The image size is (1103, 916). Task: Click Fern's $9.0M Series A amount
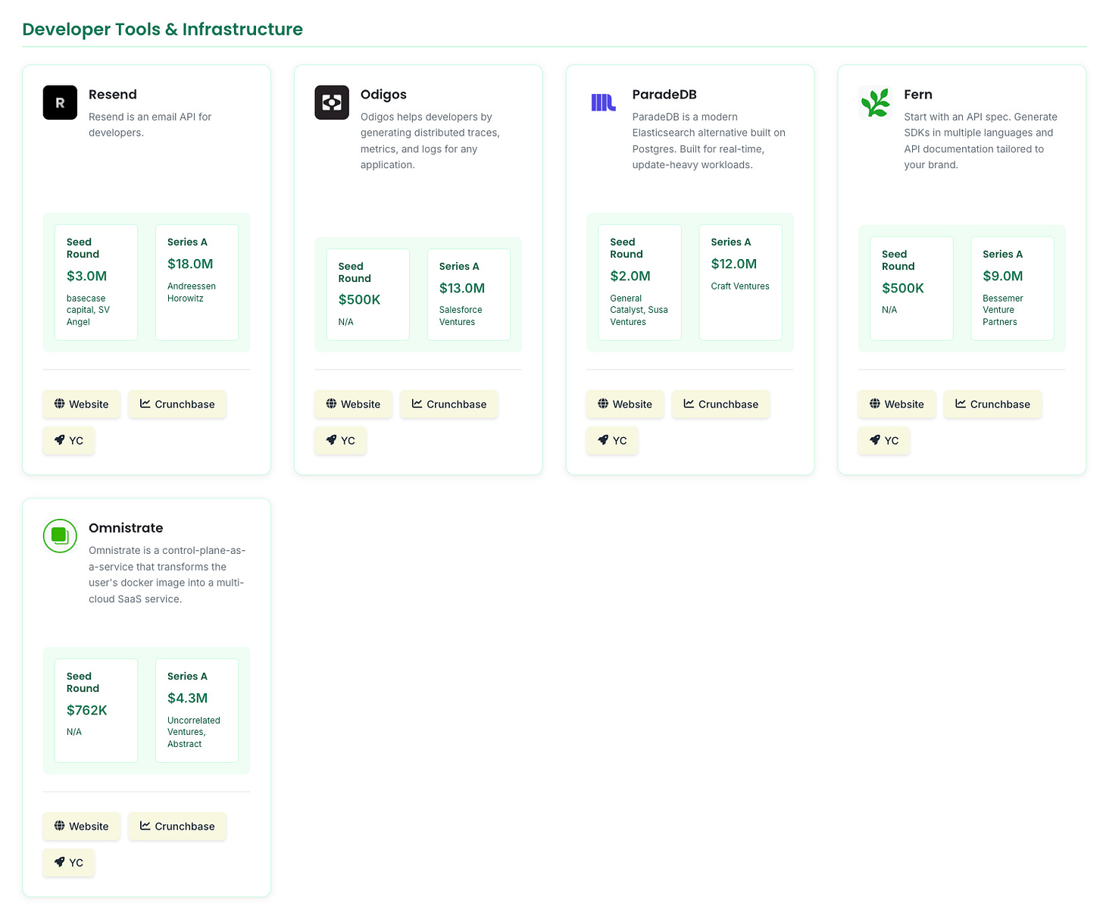(1003, 276)
